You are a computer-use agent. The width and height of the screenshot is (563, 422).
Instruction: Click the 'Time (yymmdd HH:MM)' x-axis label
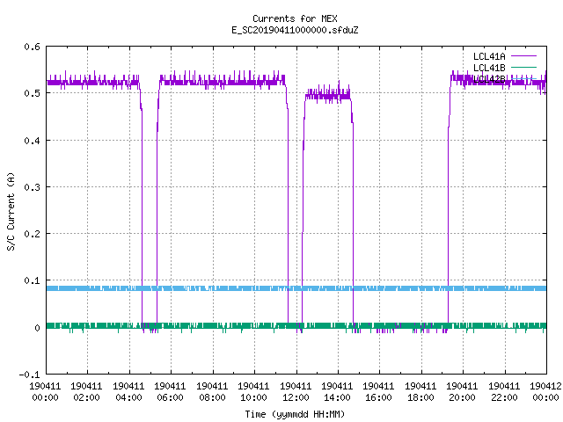coord(295,414)
